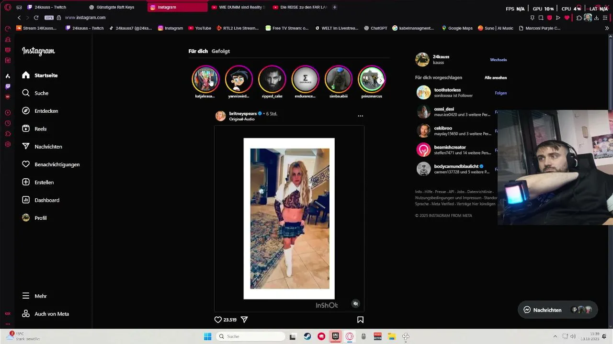Screen dimensions: 613x344
Task: Open ChatGPT bookmark
Action: tap(375, 28)
